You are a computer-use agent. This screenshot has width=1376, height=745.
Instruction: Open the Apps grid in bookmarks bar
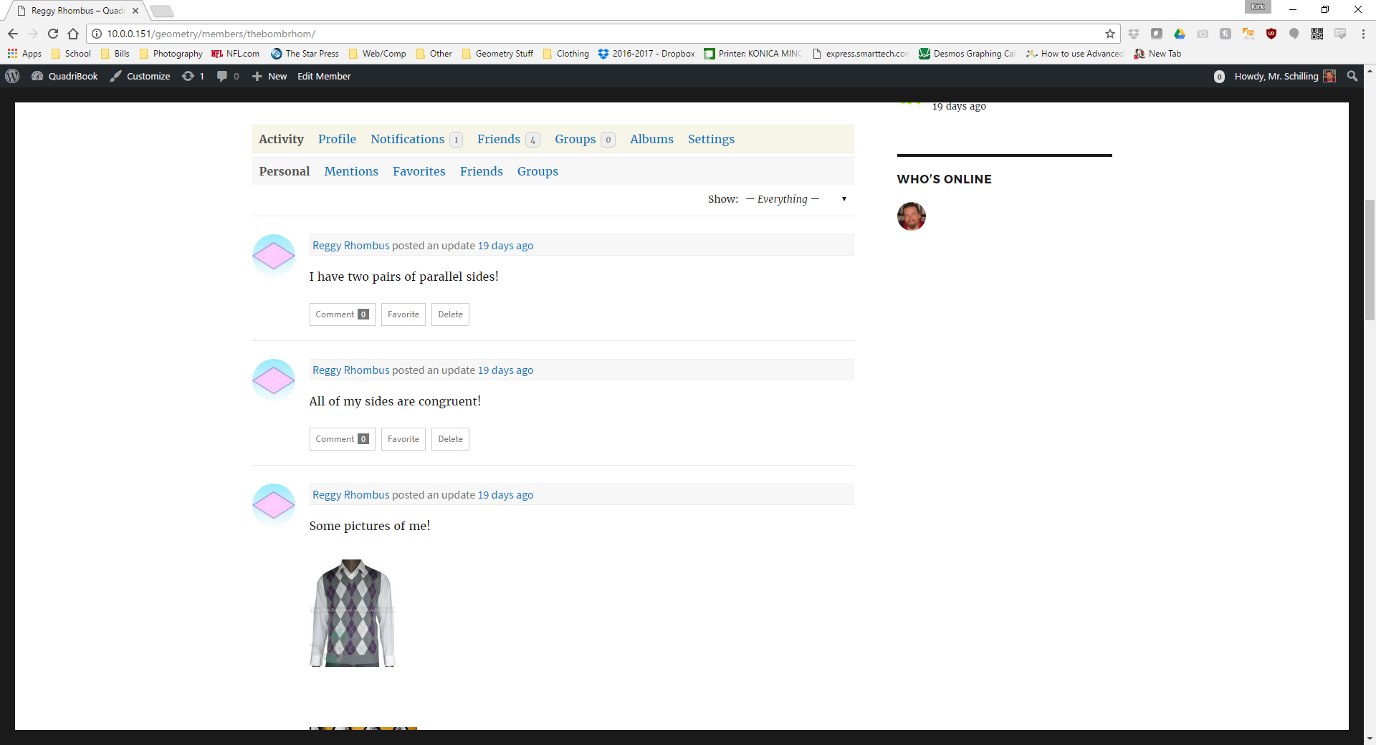(24, 54)
